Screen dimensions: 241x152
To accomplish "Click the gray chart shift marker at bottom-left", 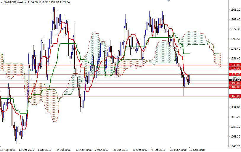I will pos(1,146).
